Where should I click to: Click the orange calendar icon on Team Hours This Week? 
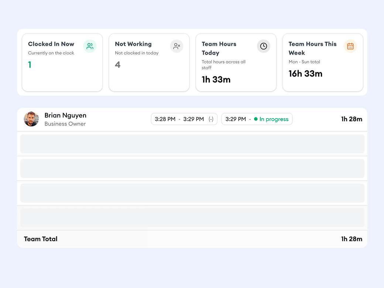tap(350, 46)
